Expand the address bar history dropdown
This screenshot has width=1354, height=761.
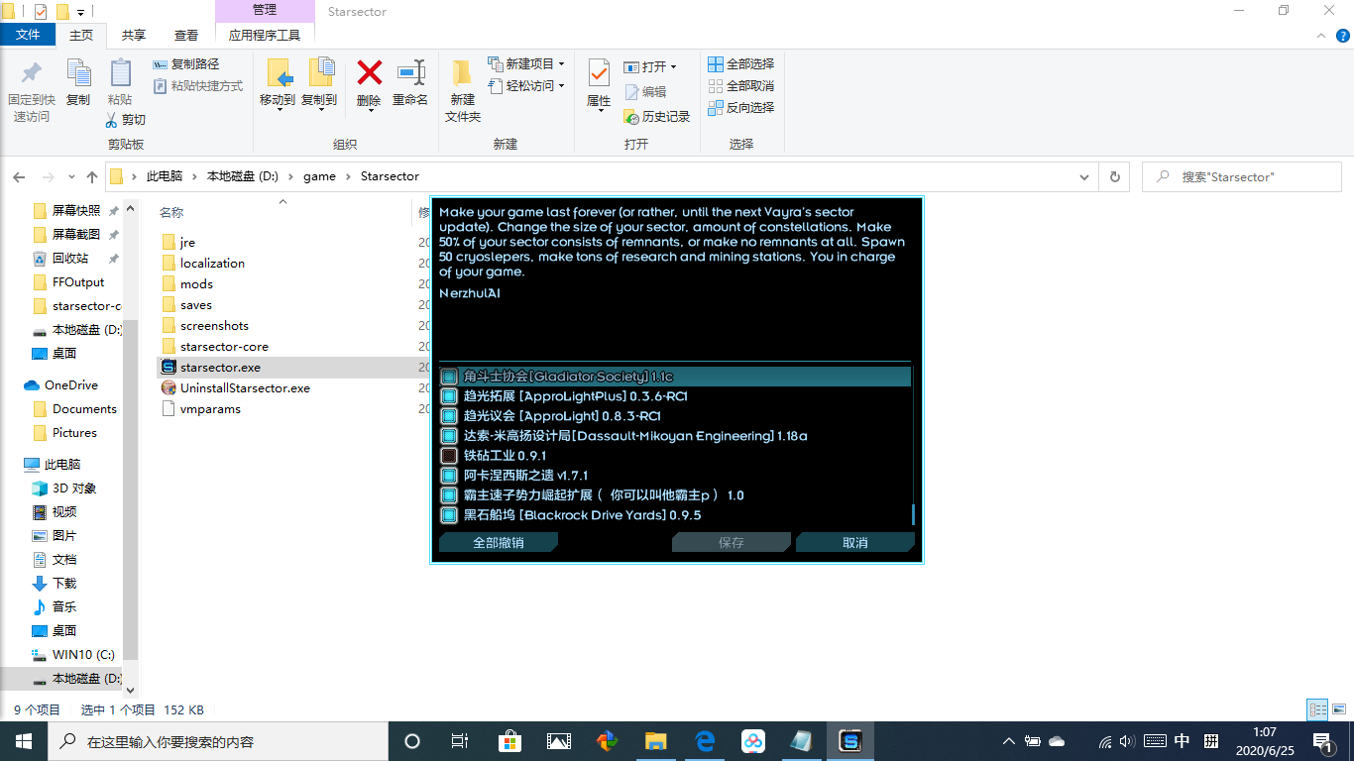point(1084,176)
